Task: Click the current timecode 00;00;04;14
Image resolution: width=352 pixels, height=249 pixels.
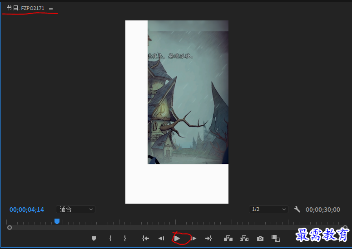Action: click(x=27, y=210)
